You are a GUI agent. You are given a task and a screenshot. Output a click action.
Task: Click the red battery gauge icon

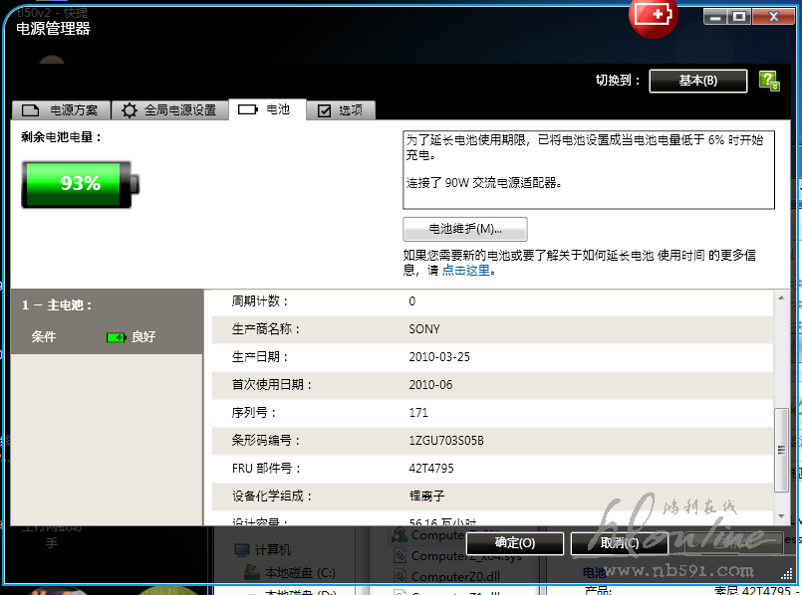654,16
